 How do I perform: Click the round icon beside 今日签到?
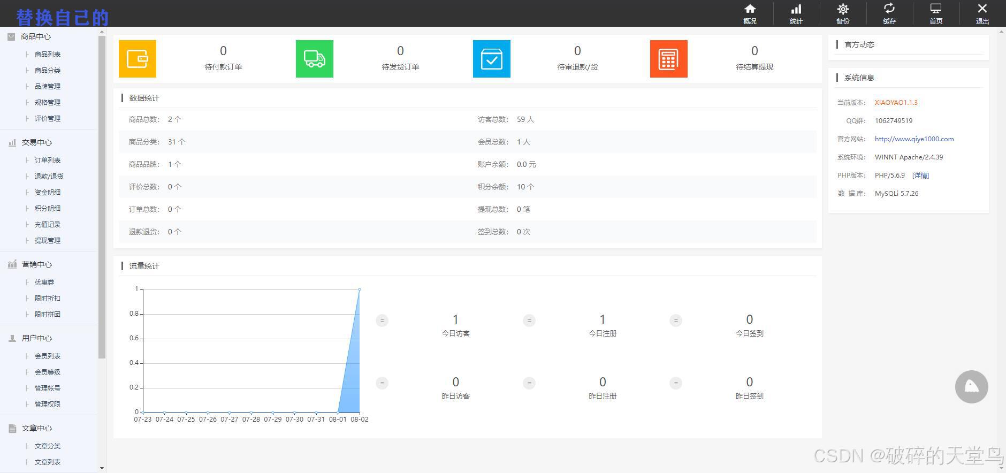(x=676, y=321)
